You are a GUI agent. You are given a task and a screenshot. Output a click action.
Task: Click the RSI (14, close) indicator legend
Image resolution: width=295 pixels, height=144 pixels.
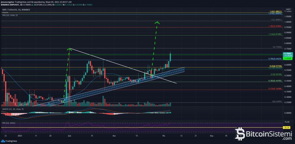tap(8, 122)
